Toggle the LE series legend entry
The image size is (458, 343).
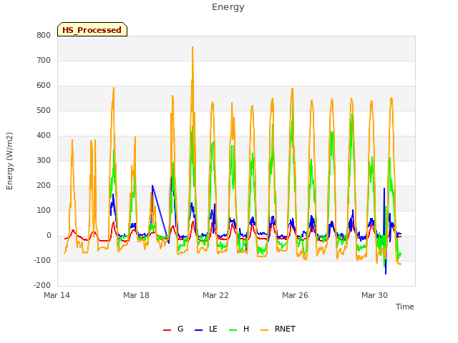click(206, 329)
